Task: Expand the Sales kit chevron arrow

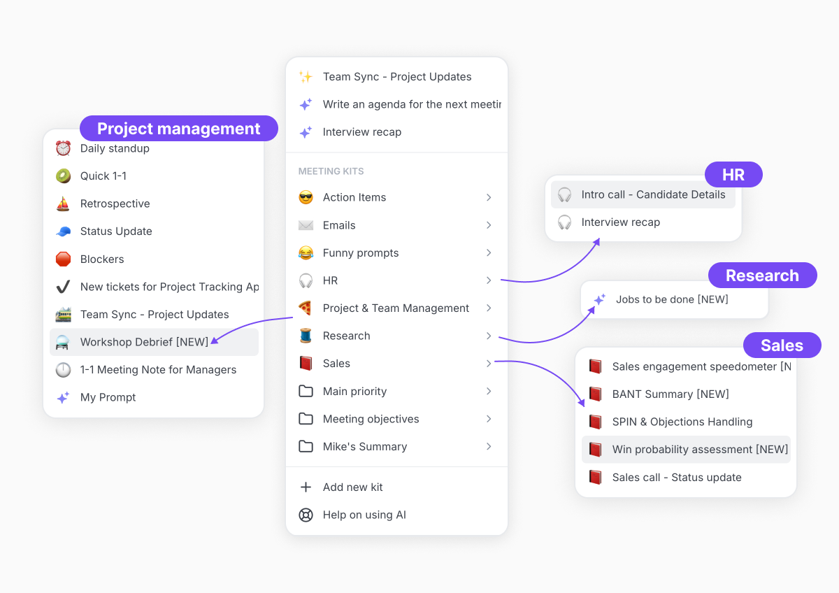Action: (489, 364)
